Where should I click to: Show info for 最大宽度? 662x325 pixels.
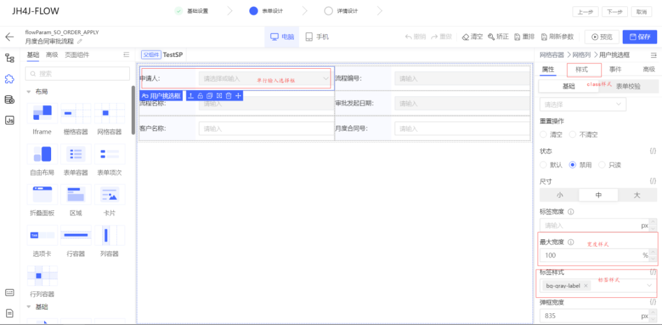tap(571, 242)
